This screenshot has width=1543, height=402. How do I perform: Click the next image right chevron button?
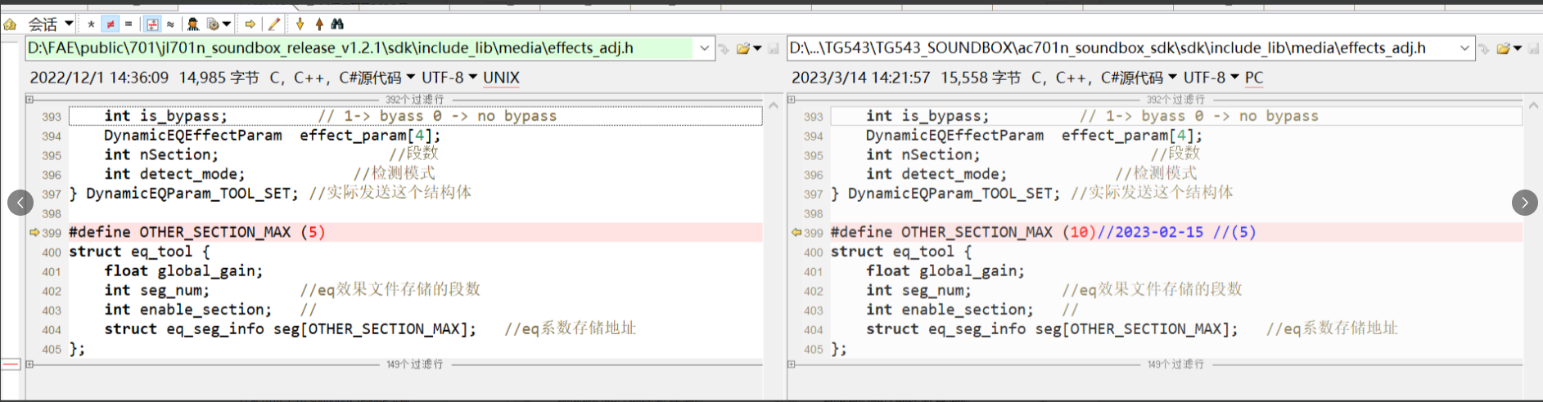click(1524, 203)
